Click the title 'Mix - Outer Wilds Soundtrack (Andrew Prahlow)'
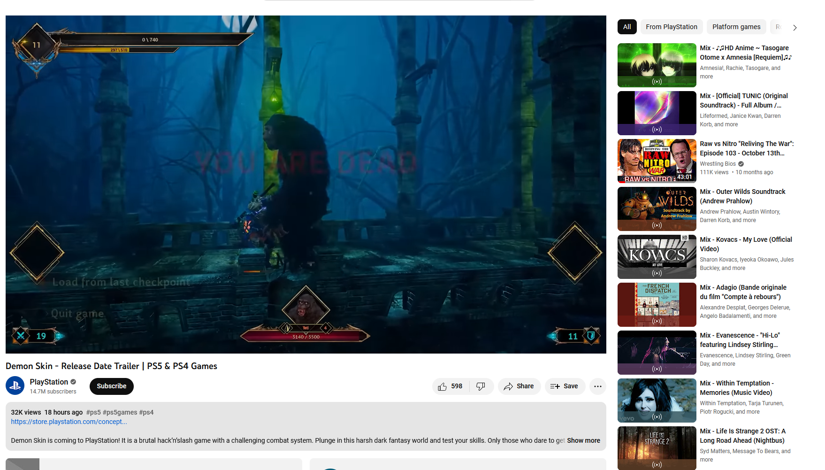This screenshot has height=470, width=825. coord(742,196)
